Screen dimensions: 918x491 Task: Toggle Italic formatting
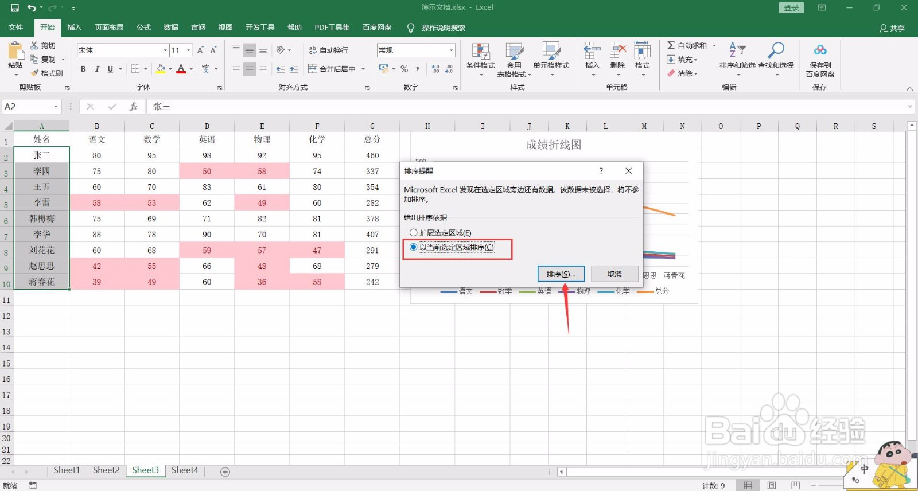(x=97, y=69)
